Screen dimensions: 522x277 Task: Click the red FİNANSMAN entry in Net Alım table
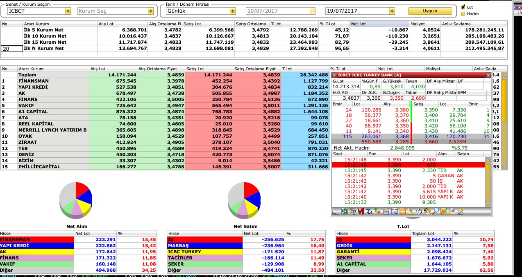point(37,239)
